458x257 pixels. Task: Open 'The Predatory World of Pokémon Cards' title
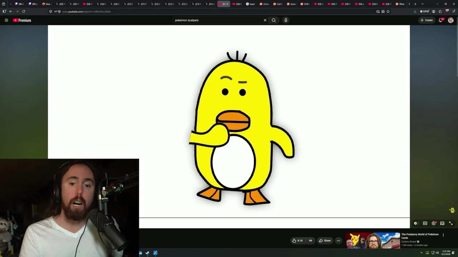click(420, 236)
